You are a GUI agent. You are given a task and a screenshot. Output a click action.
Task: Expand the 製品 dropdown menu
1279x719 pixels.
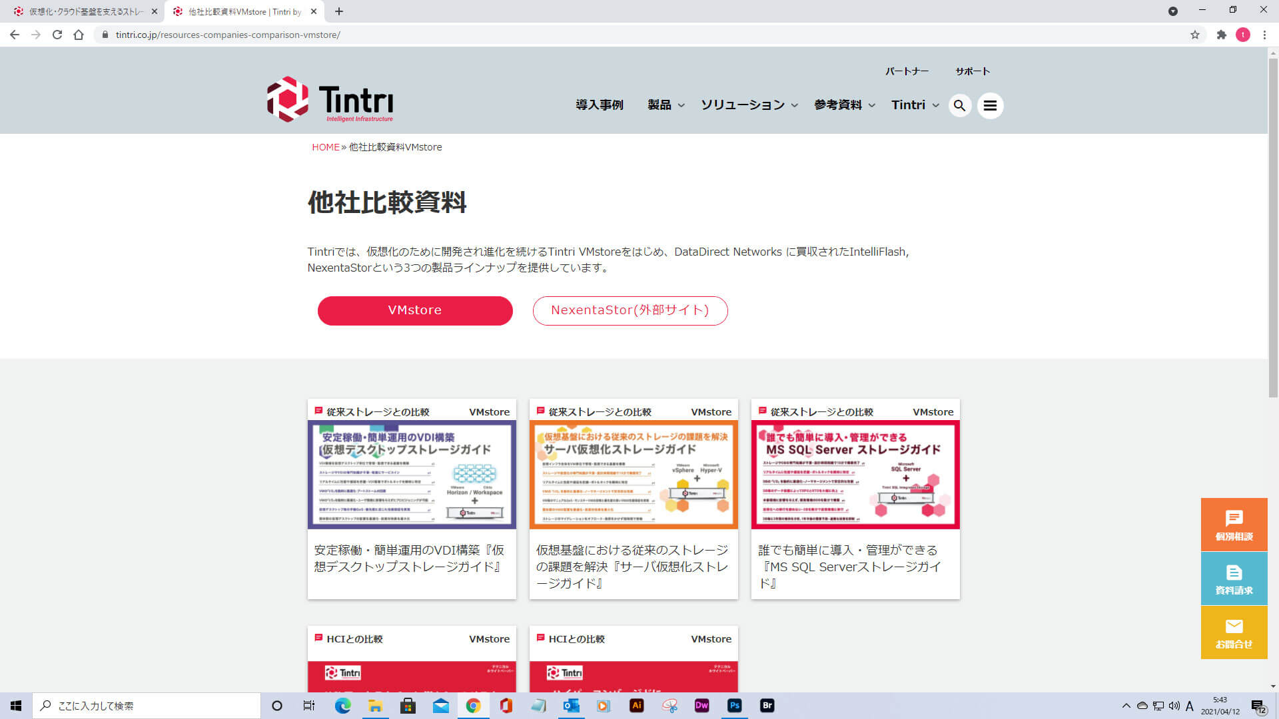(x=665, y=105)
